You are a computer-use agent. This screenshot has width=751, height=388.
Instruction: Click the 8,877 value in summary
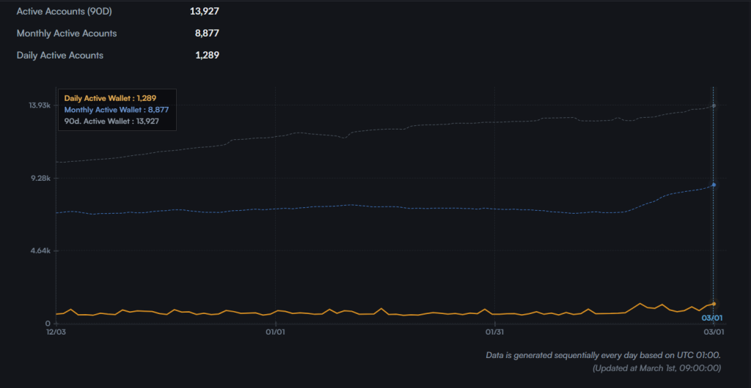207,33
